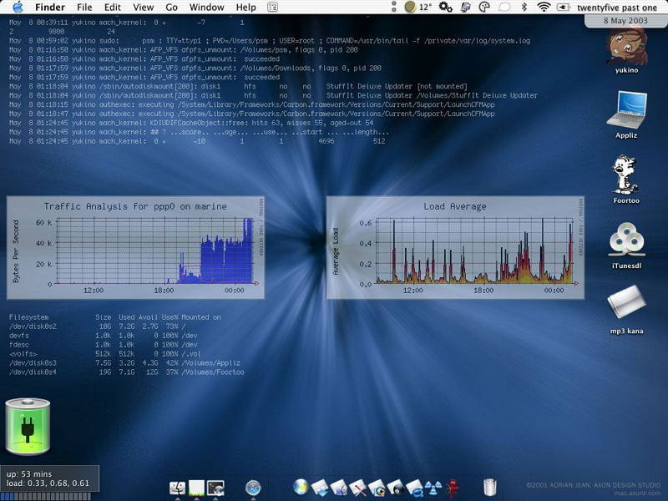Click the blue triangles icon in the Dock

(433, 488)
